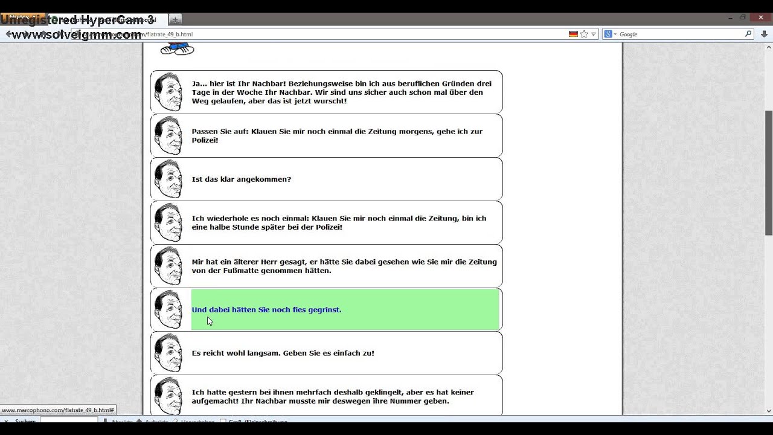Viewport: 773px width, 435px height.
Task: Open the address bar history dropdown arrow
Action: pyautogui.click(x=594, y=34)
